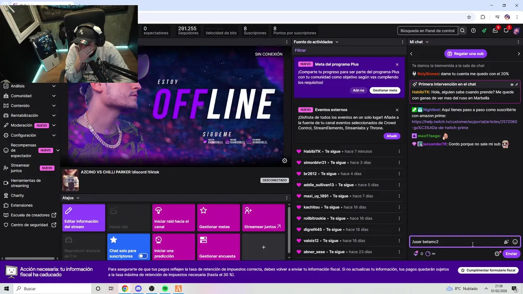
Task: Open options menu for simonblvr21 follow
Action: [x=399, y=163]
